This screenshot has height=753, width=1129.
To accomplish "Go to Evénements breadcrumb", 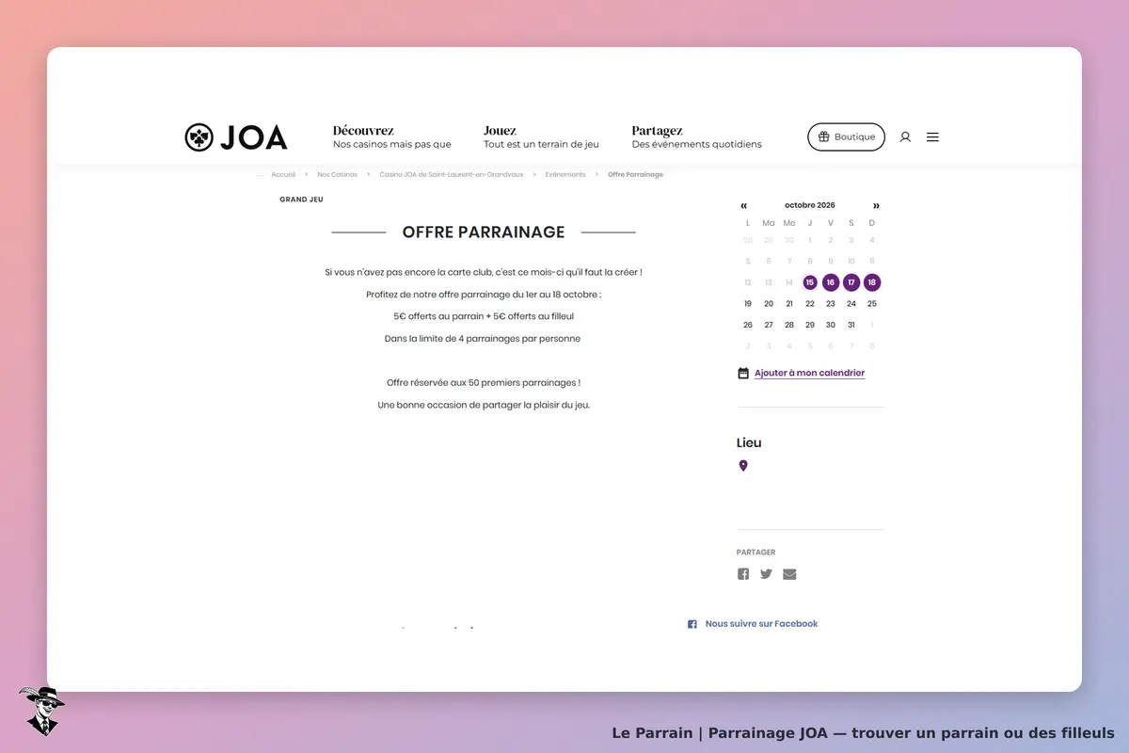I will point(565,175).
